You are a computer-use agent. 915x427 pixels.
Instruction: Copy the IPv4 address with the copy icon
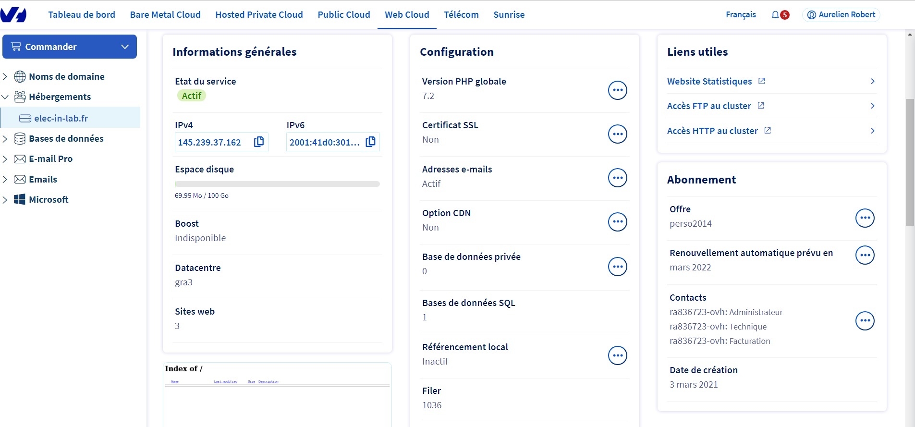[259, 142]
